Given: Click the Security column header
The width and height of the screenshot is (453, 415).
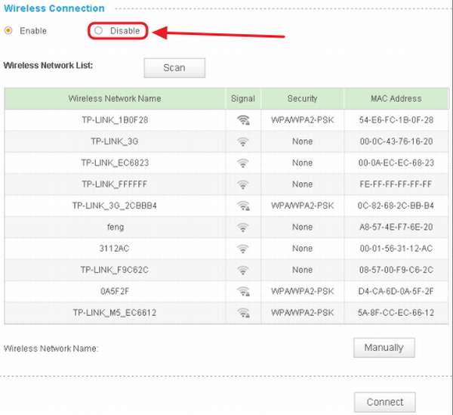Looking at the screenshot, I should coord(303,98).
